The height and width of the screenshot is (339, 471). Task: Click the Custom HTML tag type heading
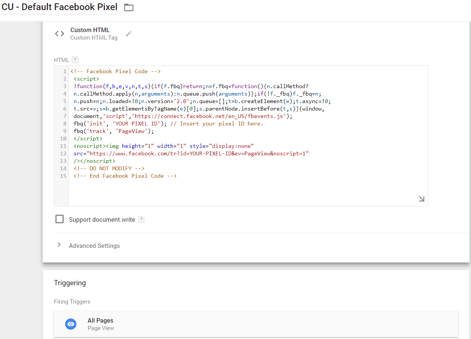point(90,30)
